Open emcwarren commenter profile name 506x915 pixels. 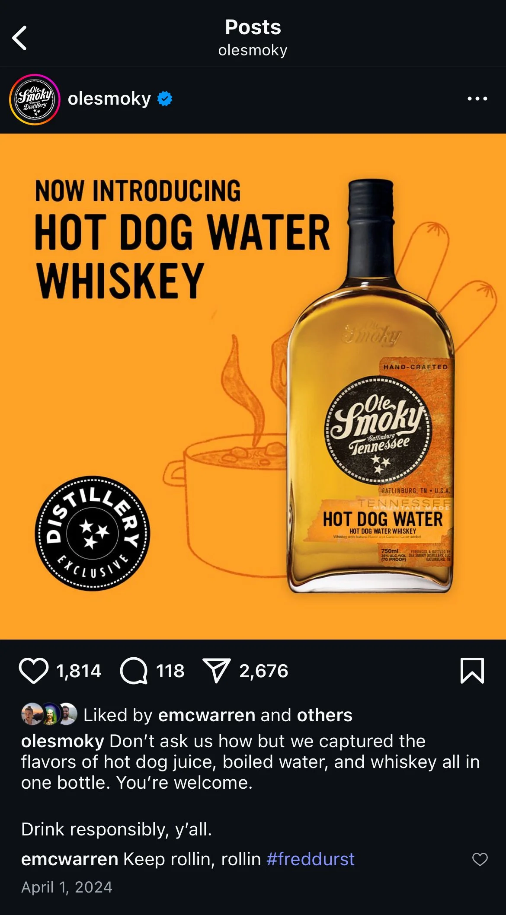(x=70, y=859)
